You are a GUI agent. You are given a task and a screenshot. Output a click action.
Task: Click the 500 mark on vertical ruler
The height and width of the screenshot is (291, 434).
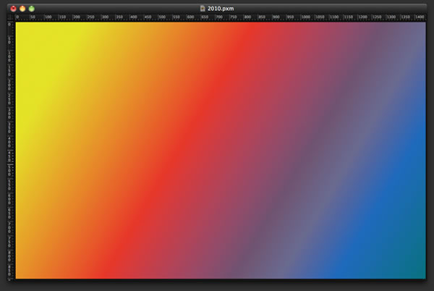click(x=9, y=171)
